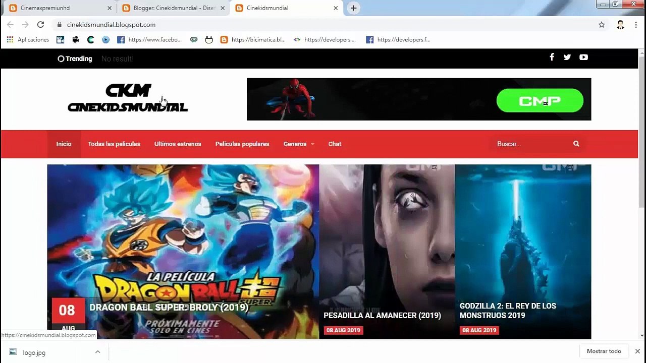
Task: Open the Ultimos estrenos menu item
Action: (x=178, y=144)
